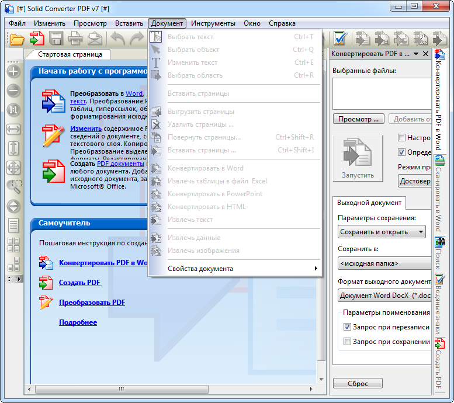Open the Изменить menu

(50, 23)
